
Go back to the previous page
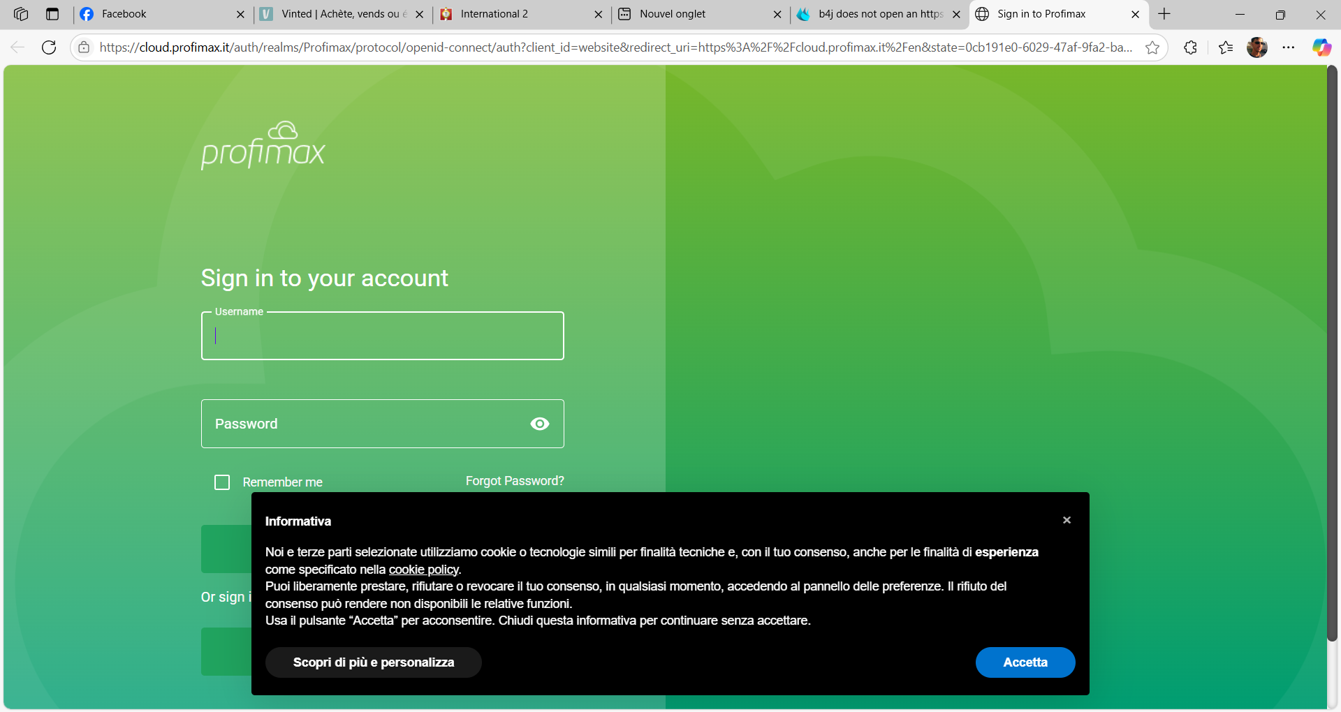[17, 47]
